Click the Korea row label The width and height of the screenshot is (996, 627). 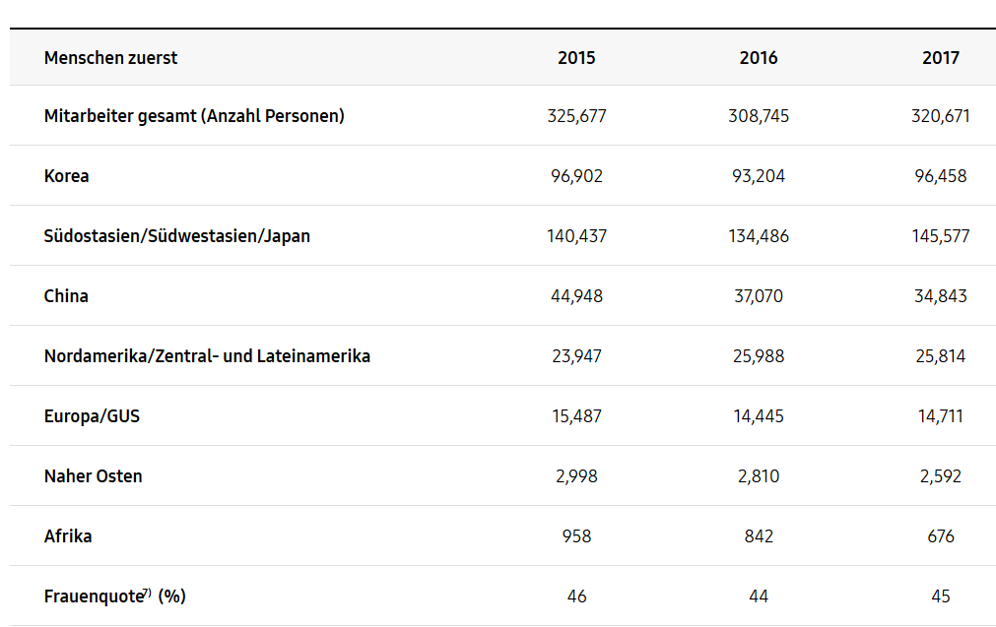[67, 176]
